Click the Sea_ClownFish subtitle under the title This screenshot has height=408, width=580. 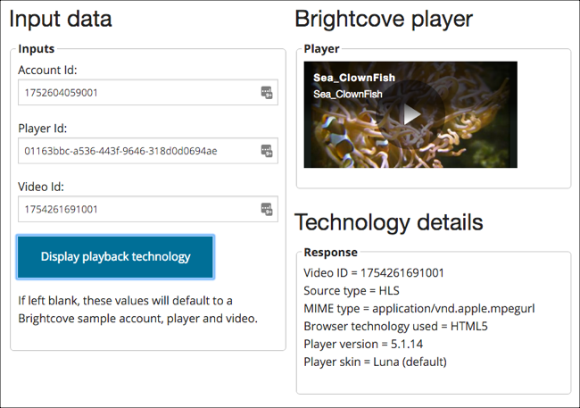pyautogui.click(x=348, y=94)
